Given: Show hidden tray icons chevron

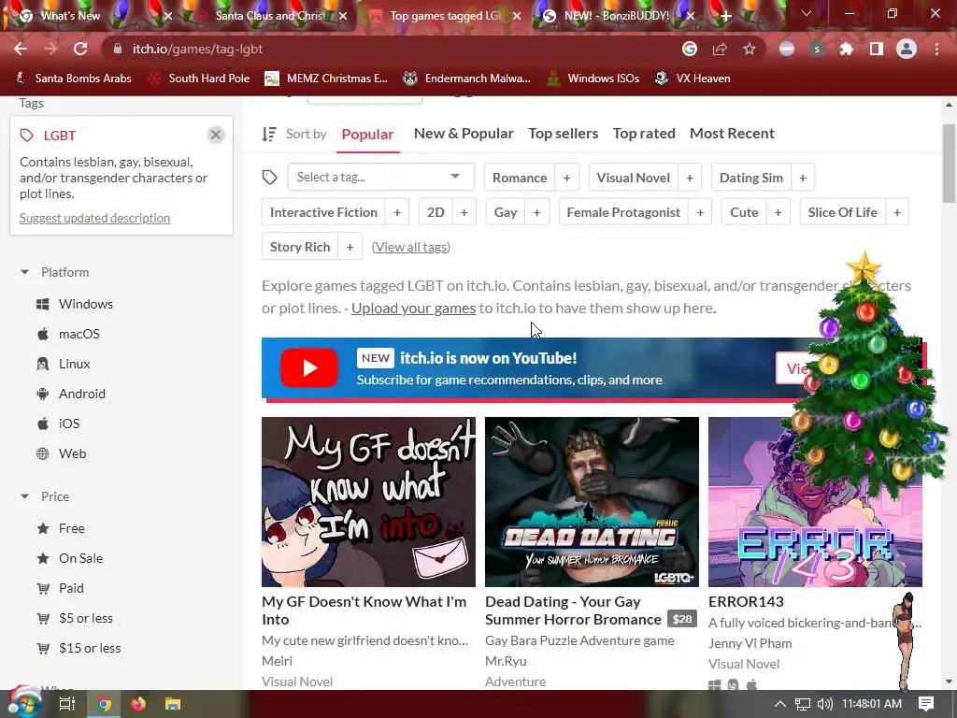Looking at the screenshot, I should coord(780,704).
